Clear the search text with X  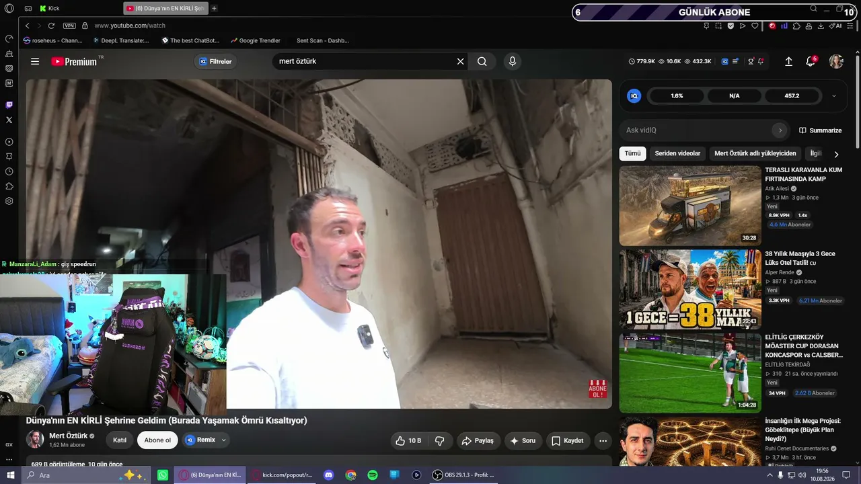point(460,61)
